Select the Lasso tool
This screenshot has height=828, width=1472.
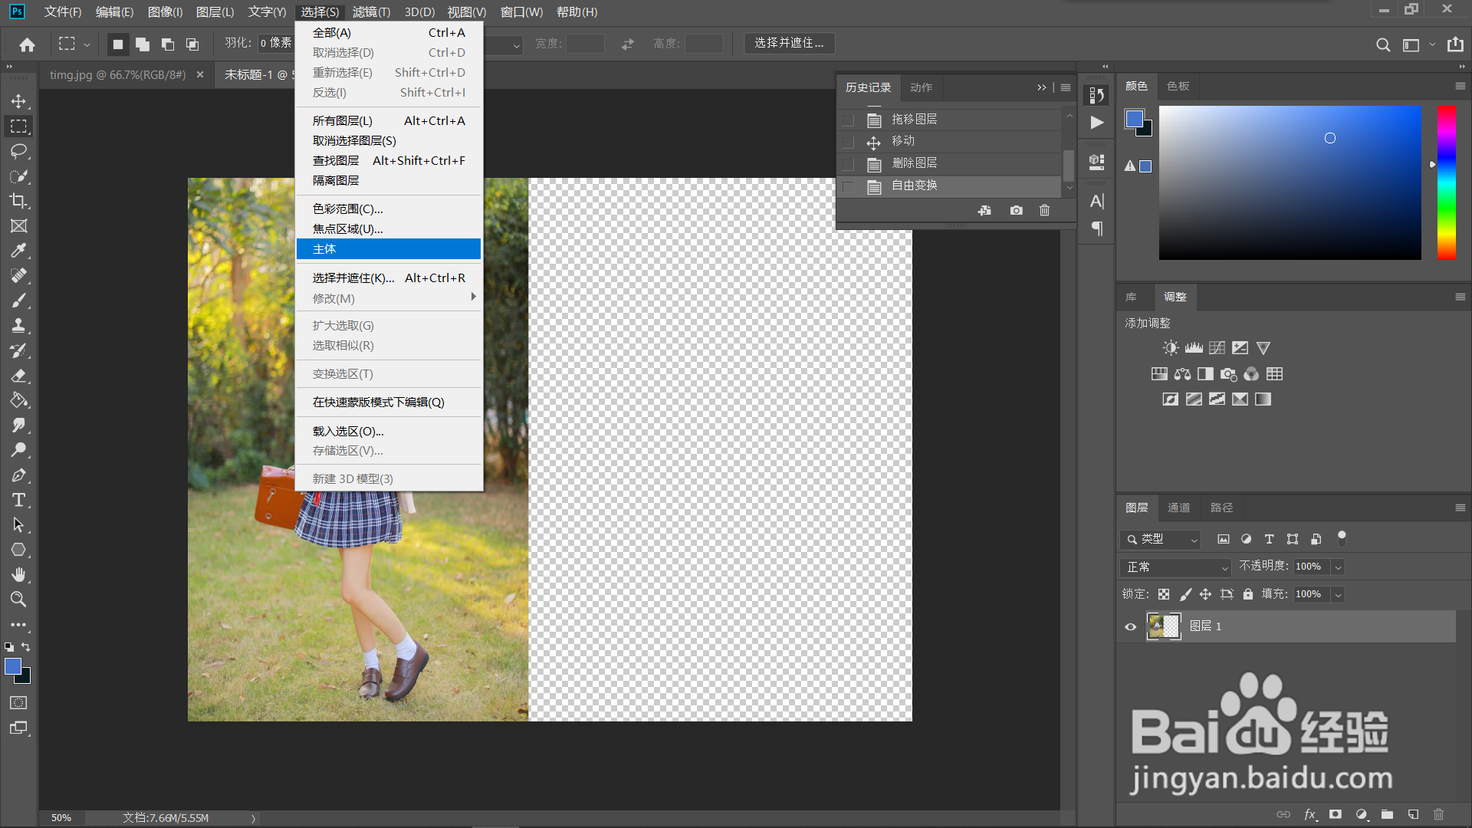coord(18,151)
